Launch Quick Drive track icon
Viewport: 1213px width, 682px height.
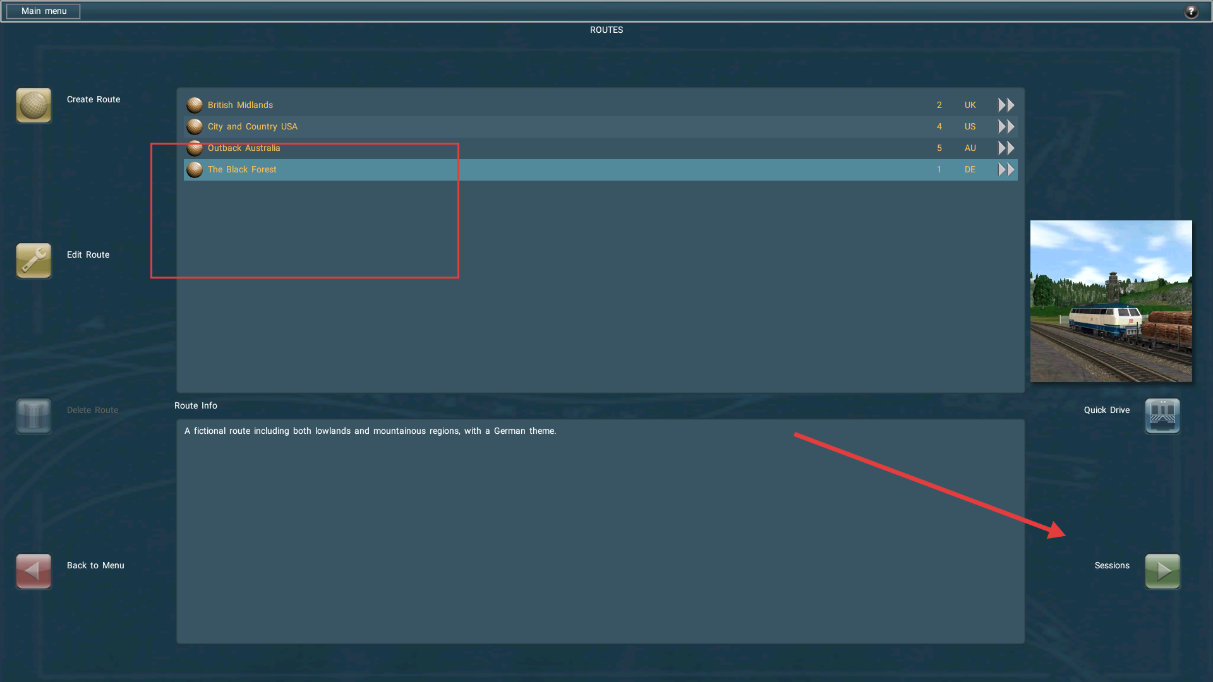tap(1162, 416)
